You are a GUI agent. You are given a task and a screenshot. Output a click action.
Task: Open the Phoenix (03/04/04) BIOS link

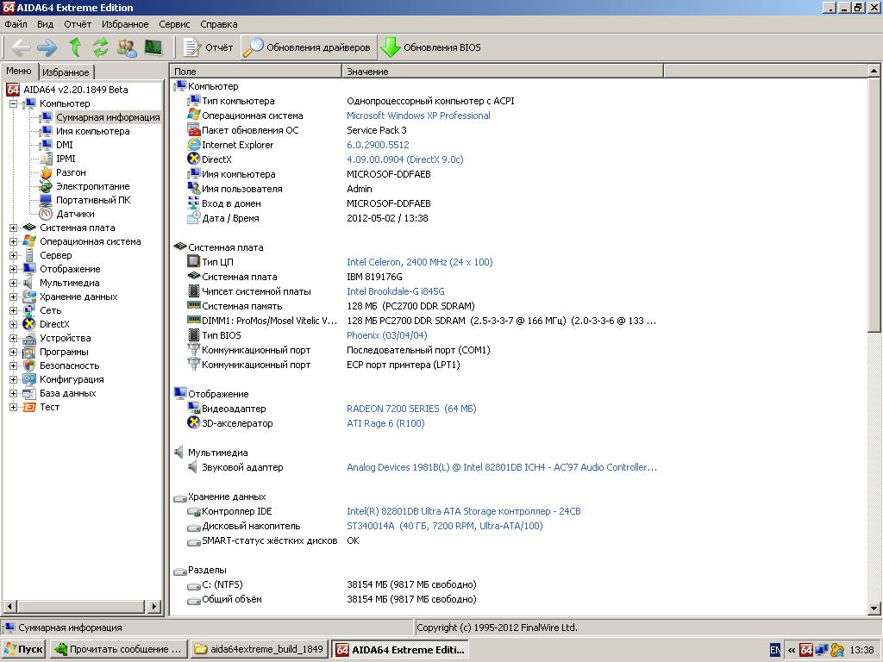pyautogui.click(x=387, y=335)
